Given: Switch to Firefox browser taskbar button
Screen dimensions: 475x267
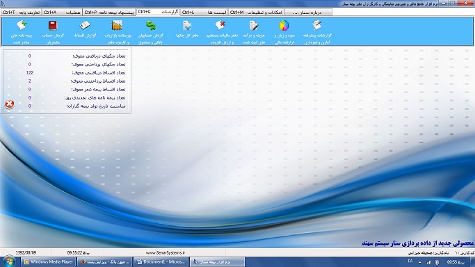Looking at the screenshot, I should (x=104, y=262).
